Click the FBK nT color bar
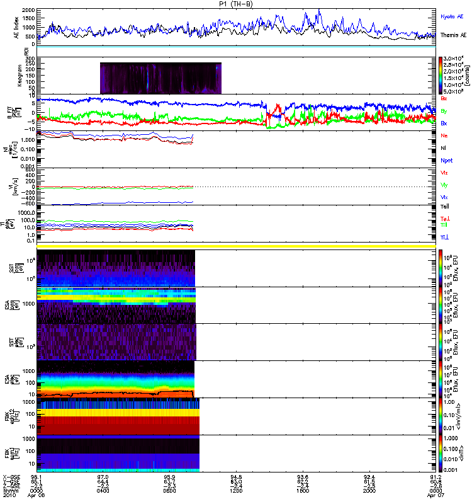The height and width of the screenshot is (504, 472). tap(441, 454)
